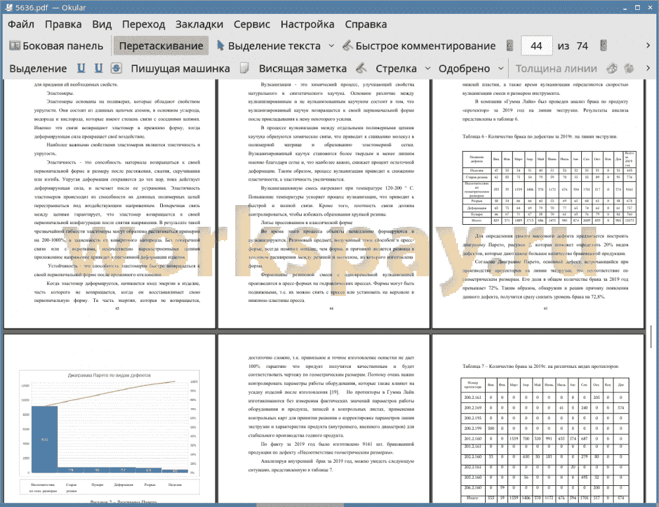Click the Таблица 6 defects table on page 45
This screenshot has height=507, width=659.
point(548,187)
